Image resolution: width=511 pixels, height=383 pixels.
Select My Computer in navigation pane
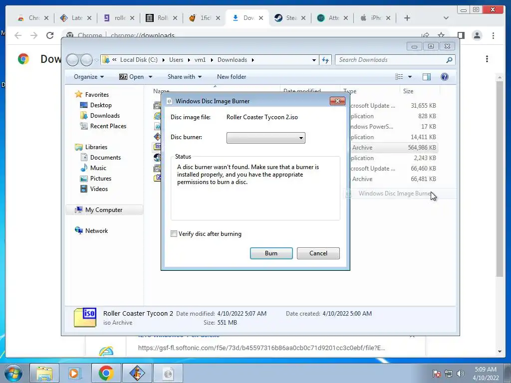tap(104, 210)
